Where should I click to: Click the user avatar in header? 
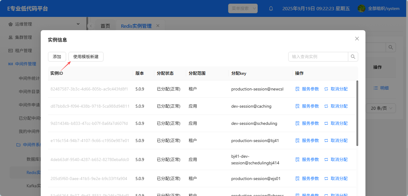362,8
